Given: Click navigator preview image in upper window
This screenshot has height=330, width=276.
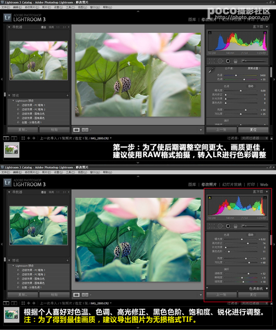Looking at the screenshot, I should point(39,61).
